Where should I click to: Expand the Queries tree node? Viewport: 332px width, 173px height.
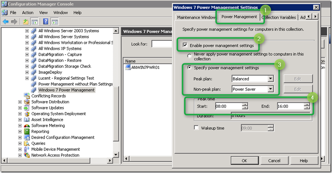(20, 143)
